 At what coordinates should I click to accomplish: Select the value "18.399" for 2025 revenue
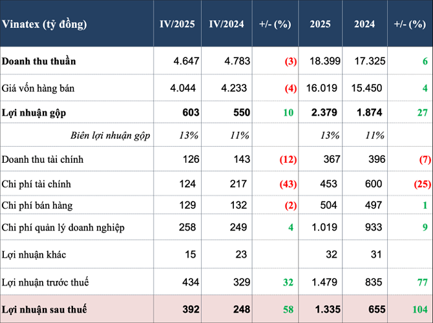coord(324,61)
